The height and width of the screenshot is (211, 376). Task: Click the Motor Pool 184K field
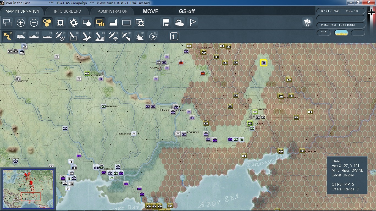click(x=341, y=25)
